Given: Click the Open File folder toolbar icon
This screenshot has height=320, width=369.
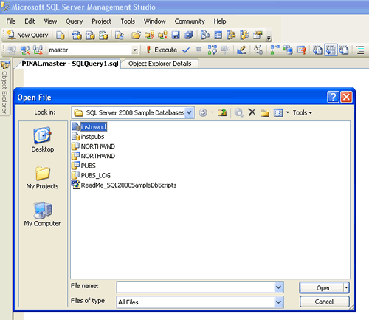Looking at the screenshot, I should tap(136, 35).
